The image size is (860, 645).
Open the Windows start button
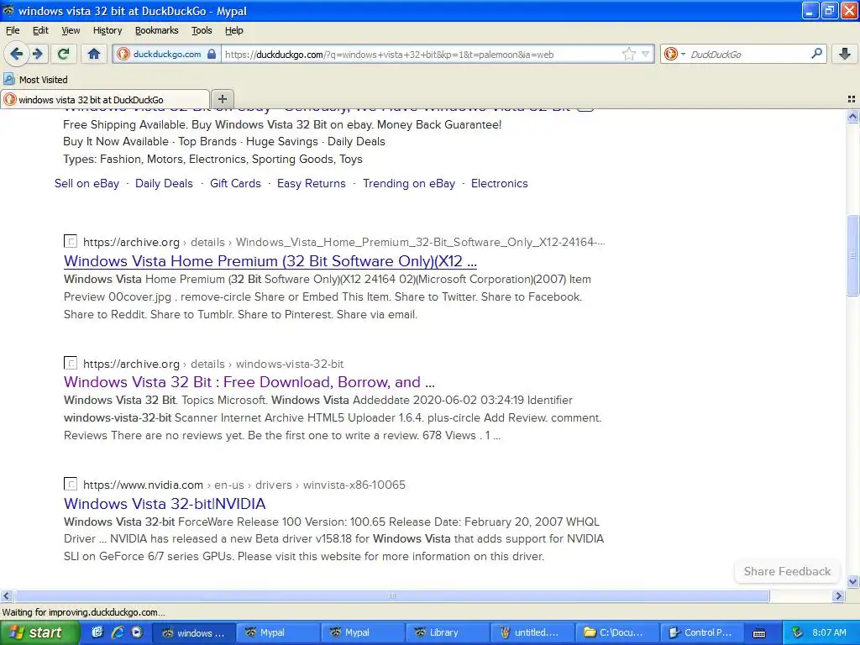coord(39,633)
